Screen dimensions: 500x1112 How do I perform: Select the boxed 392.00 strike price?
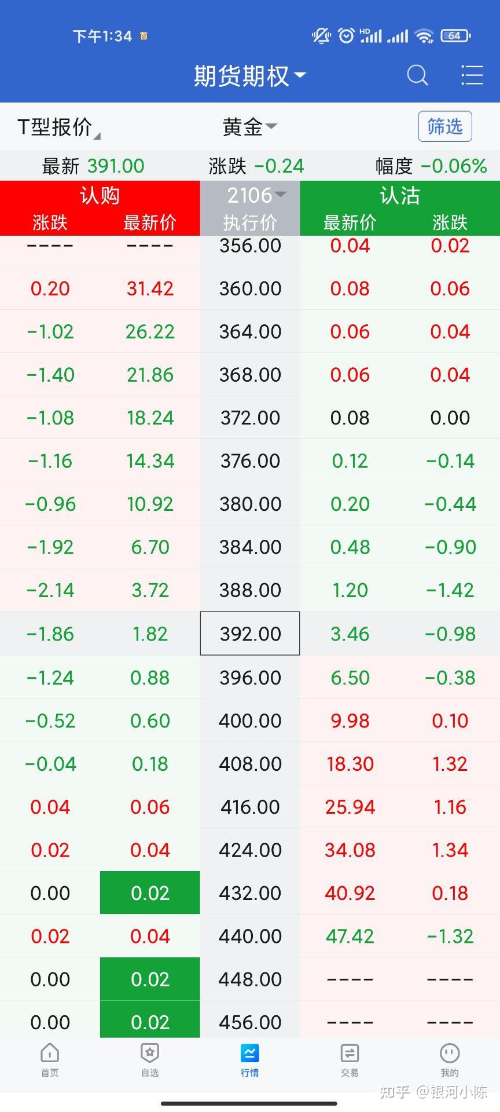(250, 634)
